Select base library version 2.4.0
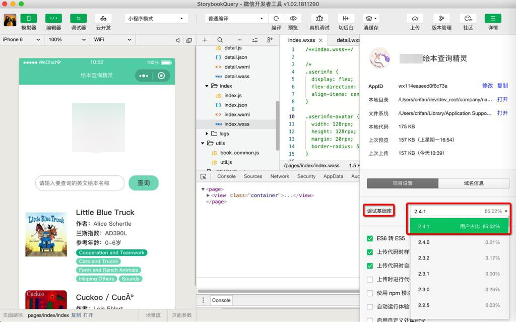Screen dimensions: 516x322 click(459, 242)
